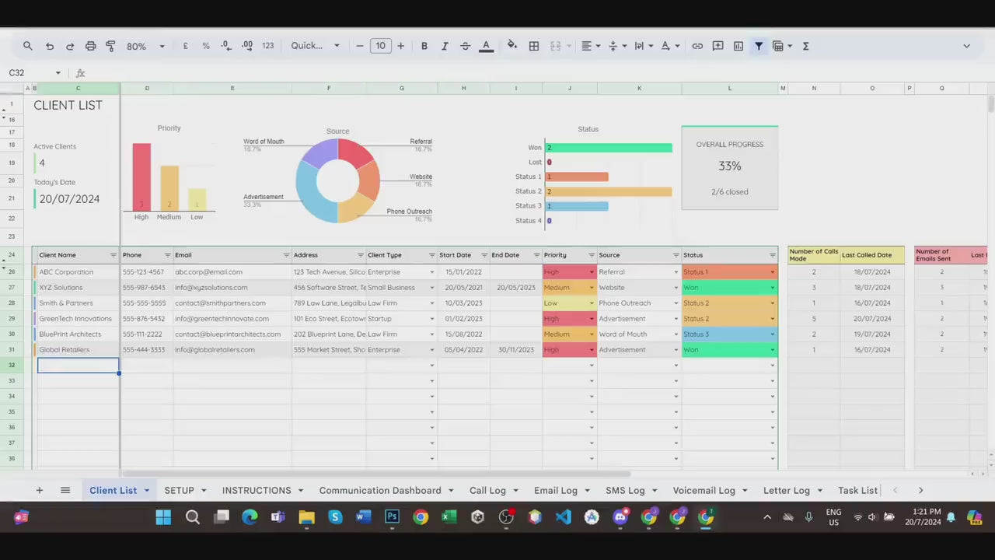This screenshot has height=560, width=995.
Task: Click the borders icon in the toolbar
Action: click(x=534, y=46)
